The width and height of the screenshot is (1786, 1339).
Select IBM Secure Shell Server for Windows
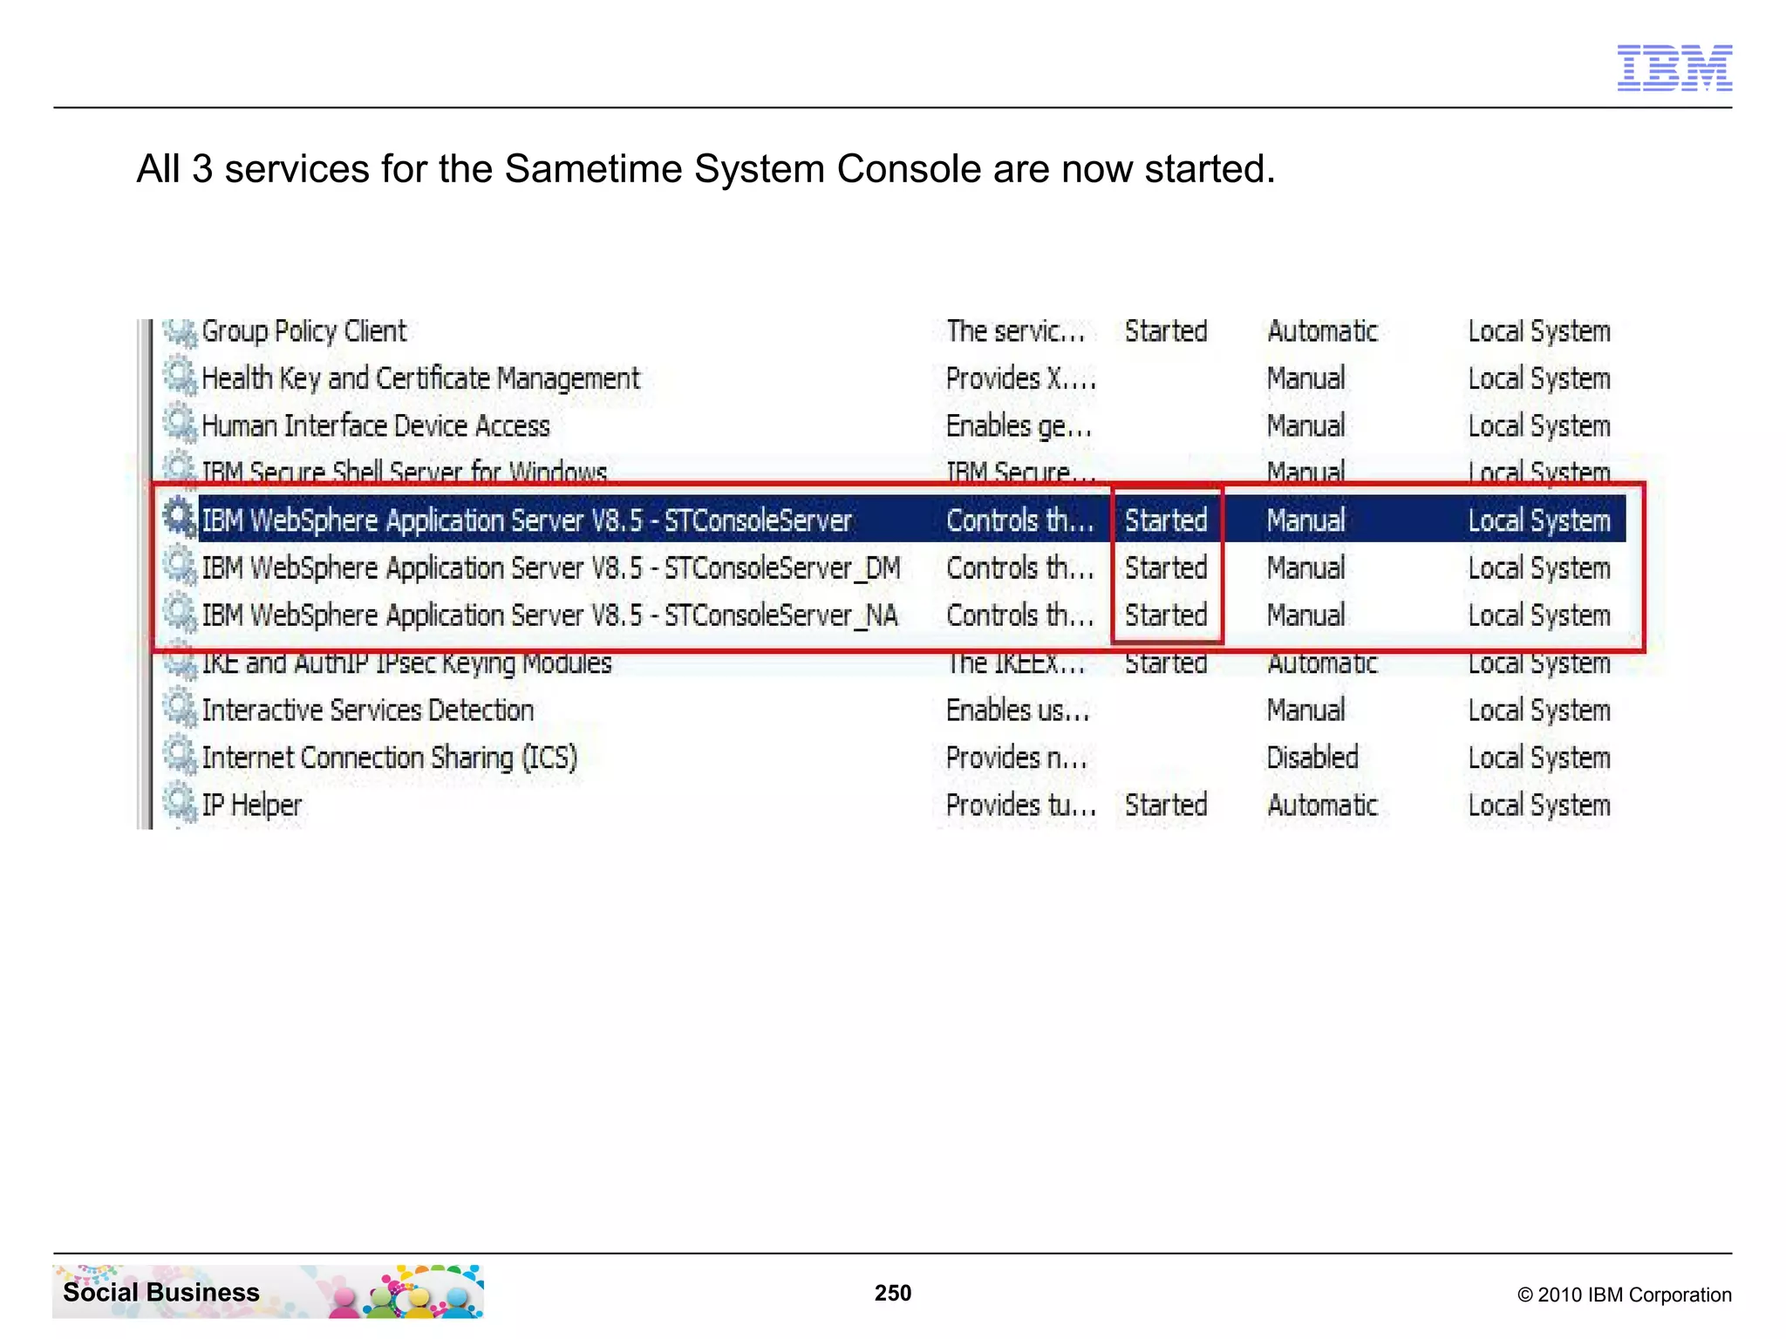click(x=405, y=472)
